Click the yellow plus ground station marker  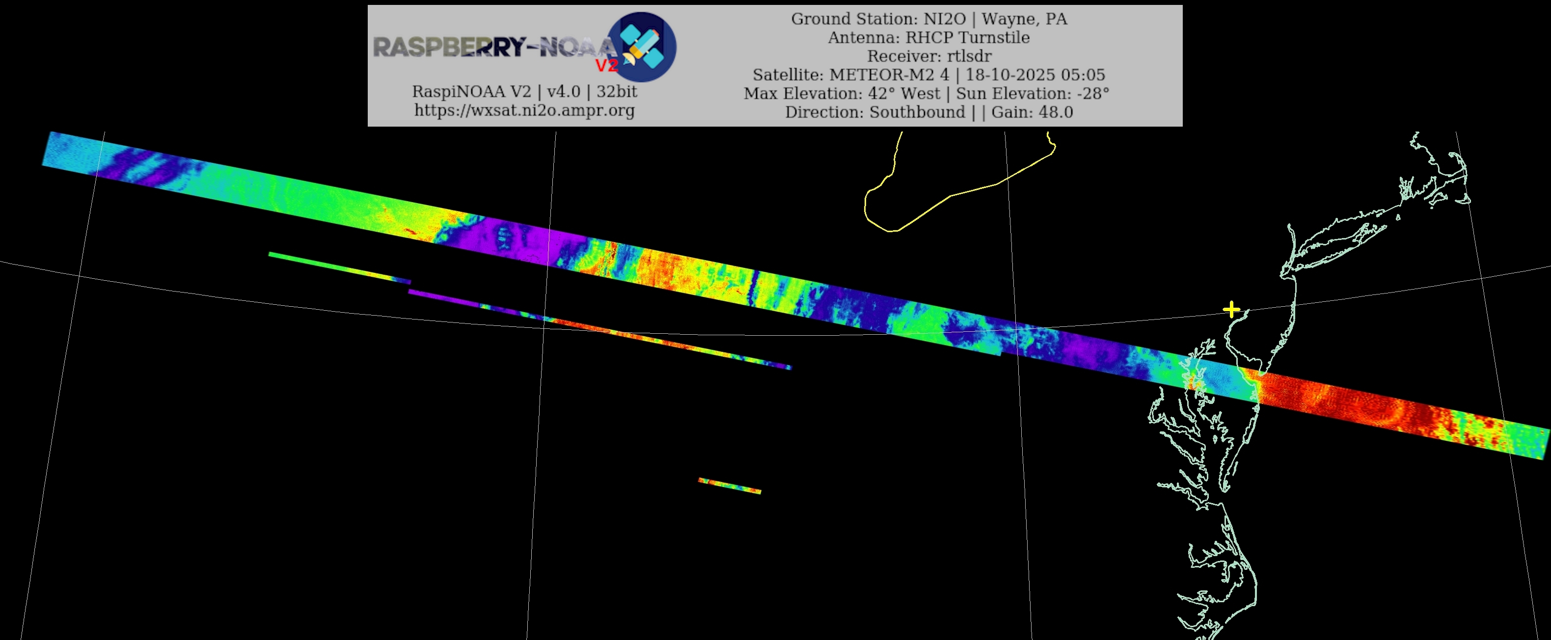tap(1231, 310)
